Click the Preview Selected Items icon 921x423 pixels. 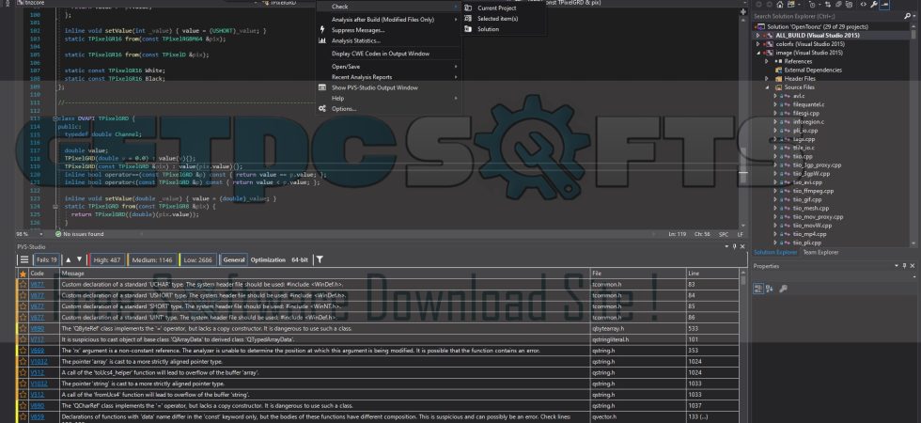tap(884, 5)
